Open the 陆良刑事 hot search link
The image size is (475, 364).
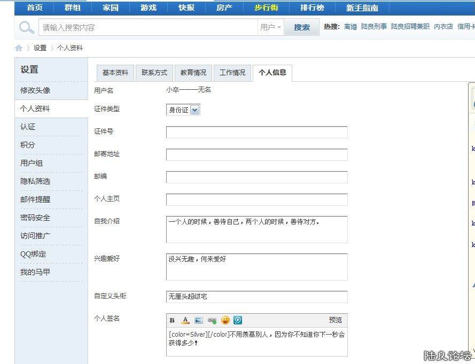click(374, 27)
